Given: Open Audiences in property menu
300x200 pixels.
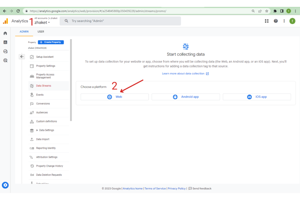Looking at the screenshot, I should pyautogui.click(x=49, y=113).
